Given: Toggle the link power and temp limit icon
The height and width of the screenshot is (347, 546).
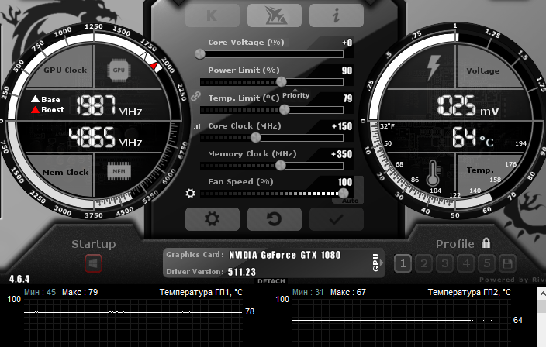Looking at the screenshot, I should pyautogui.click(x=196, y=96).
